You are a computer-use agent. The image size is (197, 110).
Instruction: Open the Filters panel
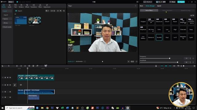tap(40, 6)
